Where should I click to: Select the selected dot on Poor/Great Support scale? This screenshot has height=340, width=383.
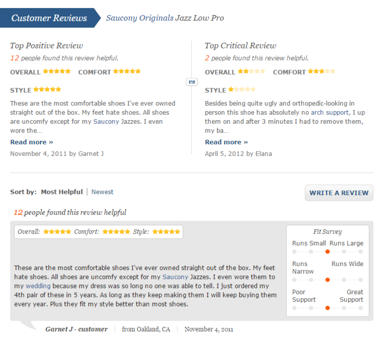tap(327, 308)
